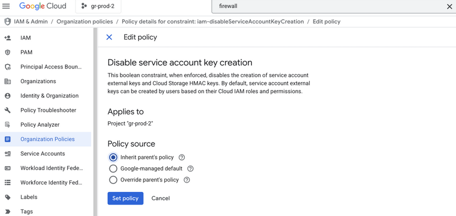Open the hamburger navigation menu
The width and height of the screenshot is (456, 216).
click(x=6, y=6)
